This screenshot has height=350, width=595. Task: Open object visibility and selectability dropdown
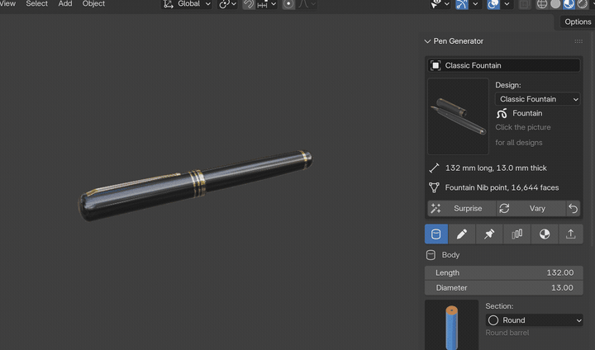[x=440, y=4]
